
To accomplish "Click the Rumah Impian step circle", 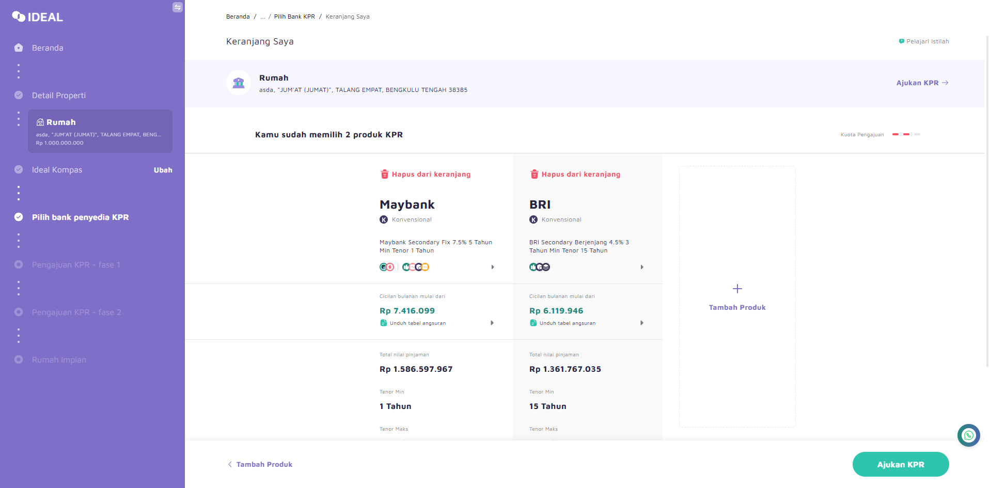I will (x=19, y=359).
